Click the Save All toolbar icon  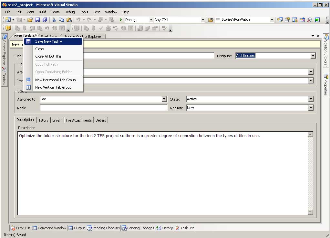(x=45, y=20)
